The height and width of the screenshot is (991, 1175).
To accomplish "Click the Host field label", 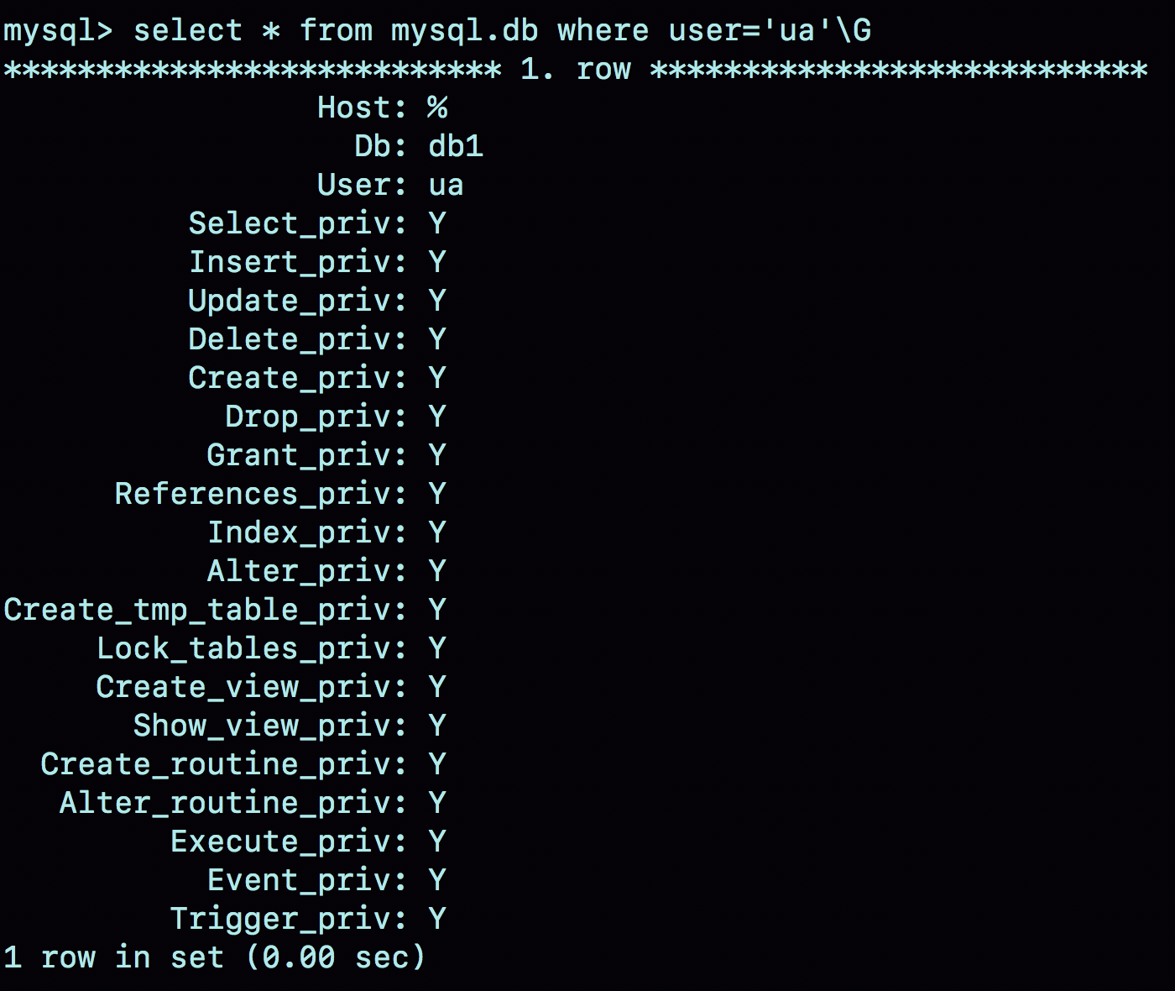I will [x=361, y=108].
